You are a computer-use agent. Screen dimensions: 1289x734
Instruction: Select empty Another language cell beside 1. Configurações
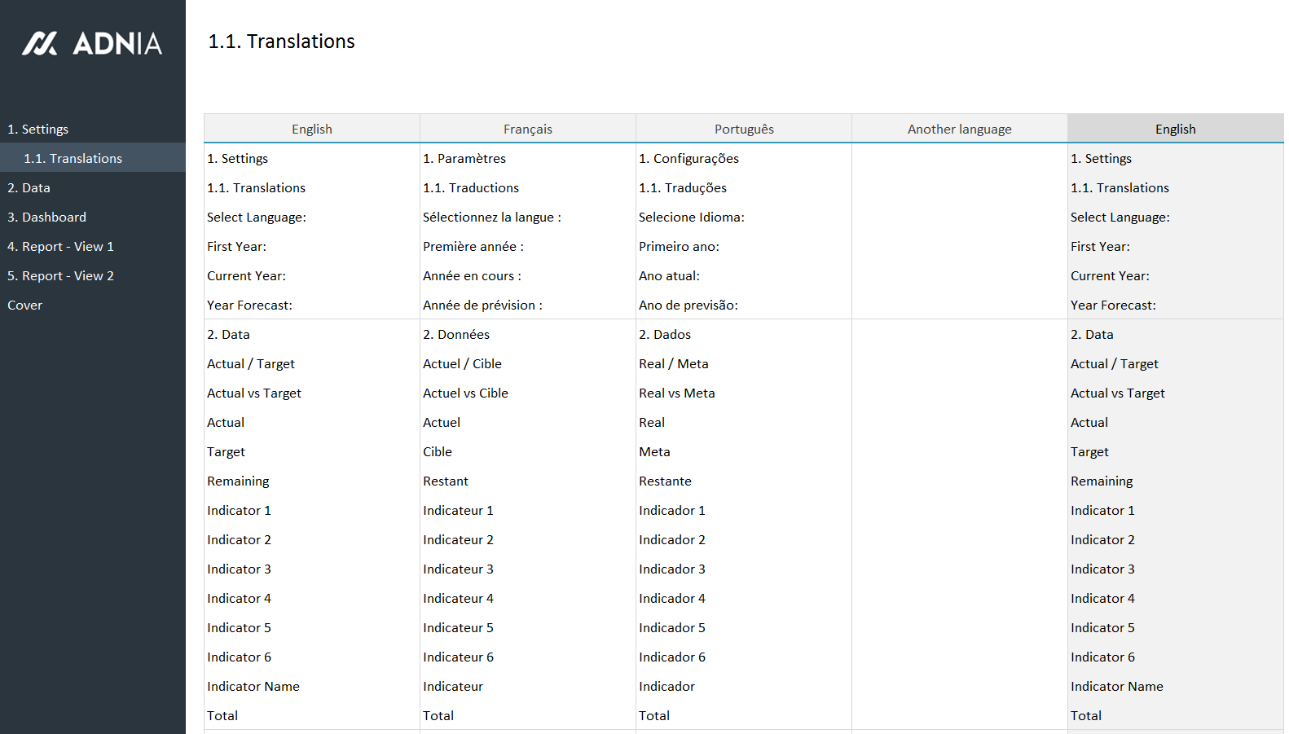tap(959, 159)
